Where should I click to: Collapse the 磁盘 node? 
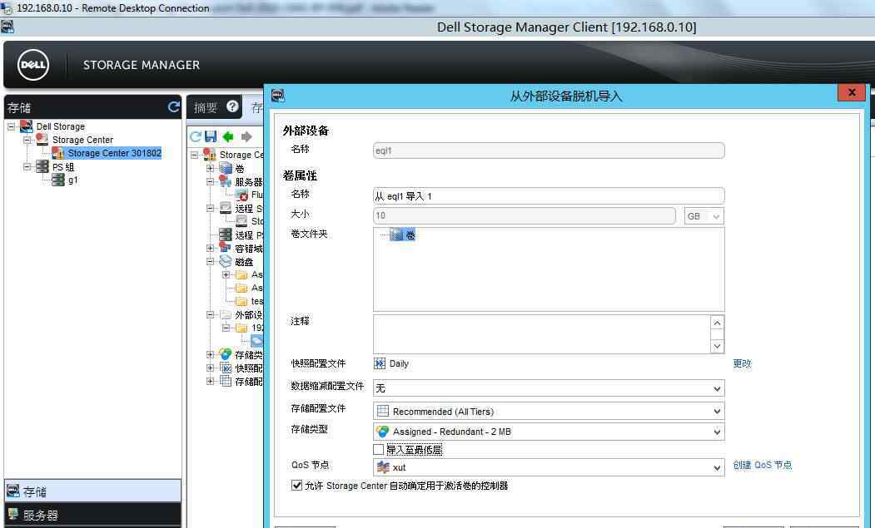pos(211,261)
